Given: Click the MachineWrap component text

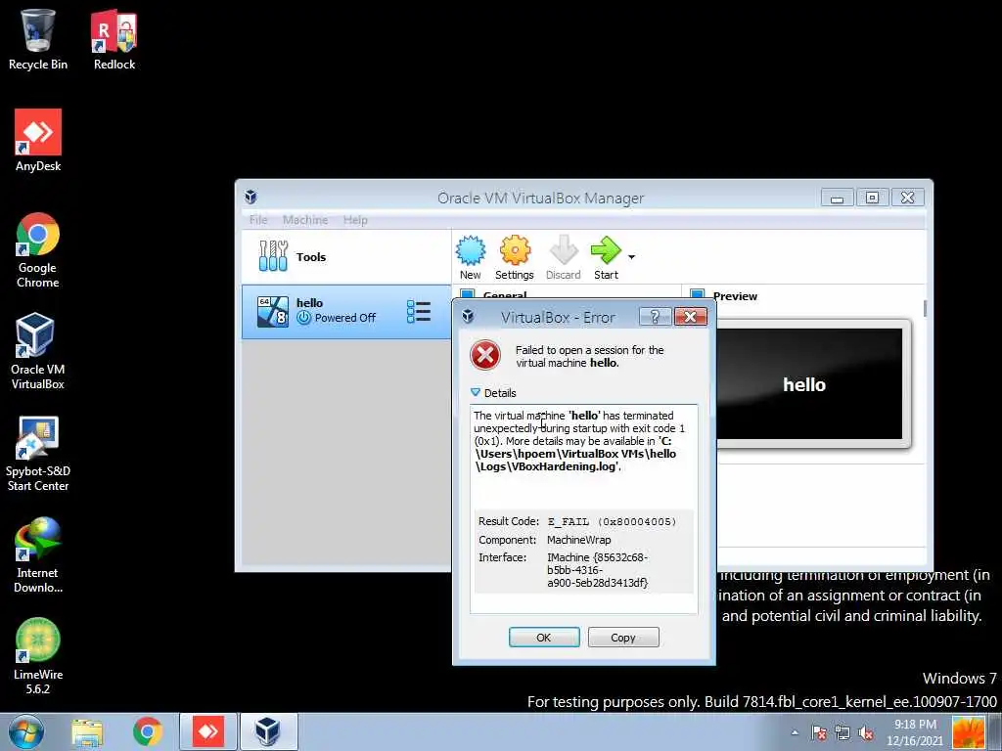Looking at the screenshot, I should [579, 540].
